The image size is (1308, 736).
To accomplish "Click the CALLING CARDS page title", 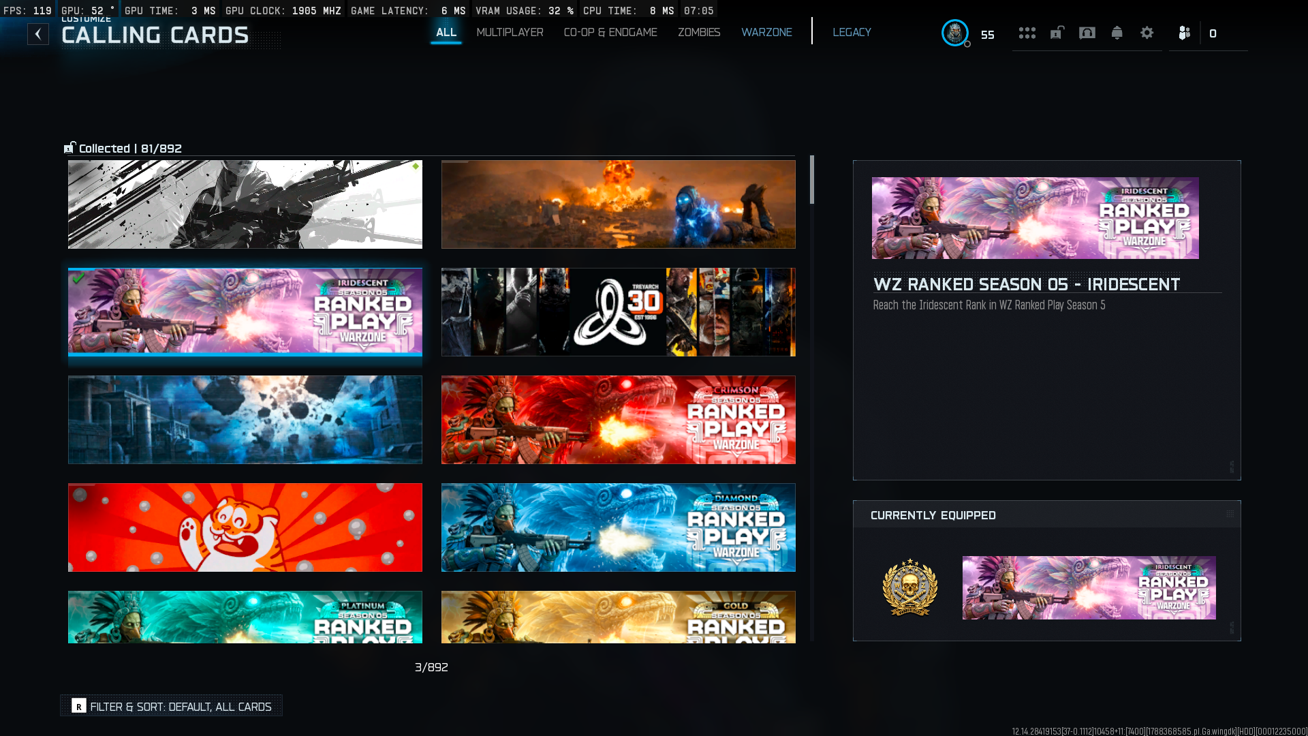I will coord(155,35).
